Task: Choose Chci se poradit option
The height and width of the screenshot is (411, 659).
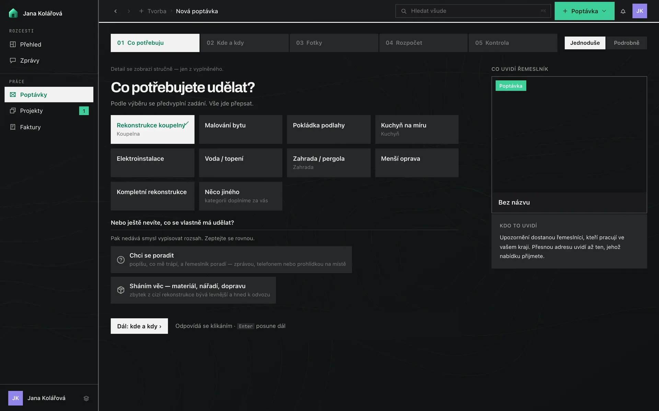Action: click(231, 260)
